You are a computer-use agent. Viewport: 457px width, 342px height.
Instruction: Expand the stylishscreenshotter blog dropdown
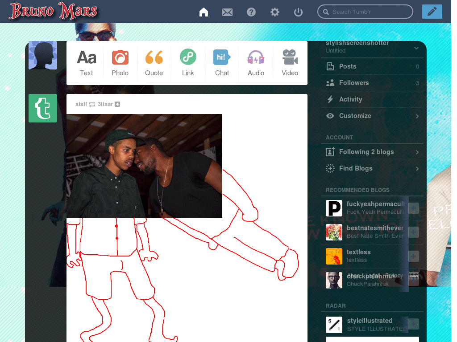[416, 48]
